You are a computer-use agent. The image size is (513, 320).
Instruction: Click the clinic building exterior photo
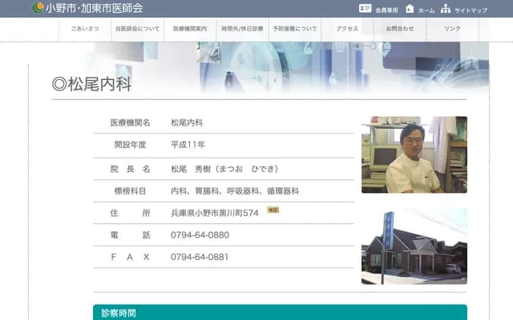[x=414, y=246]
